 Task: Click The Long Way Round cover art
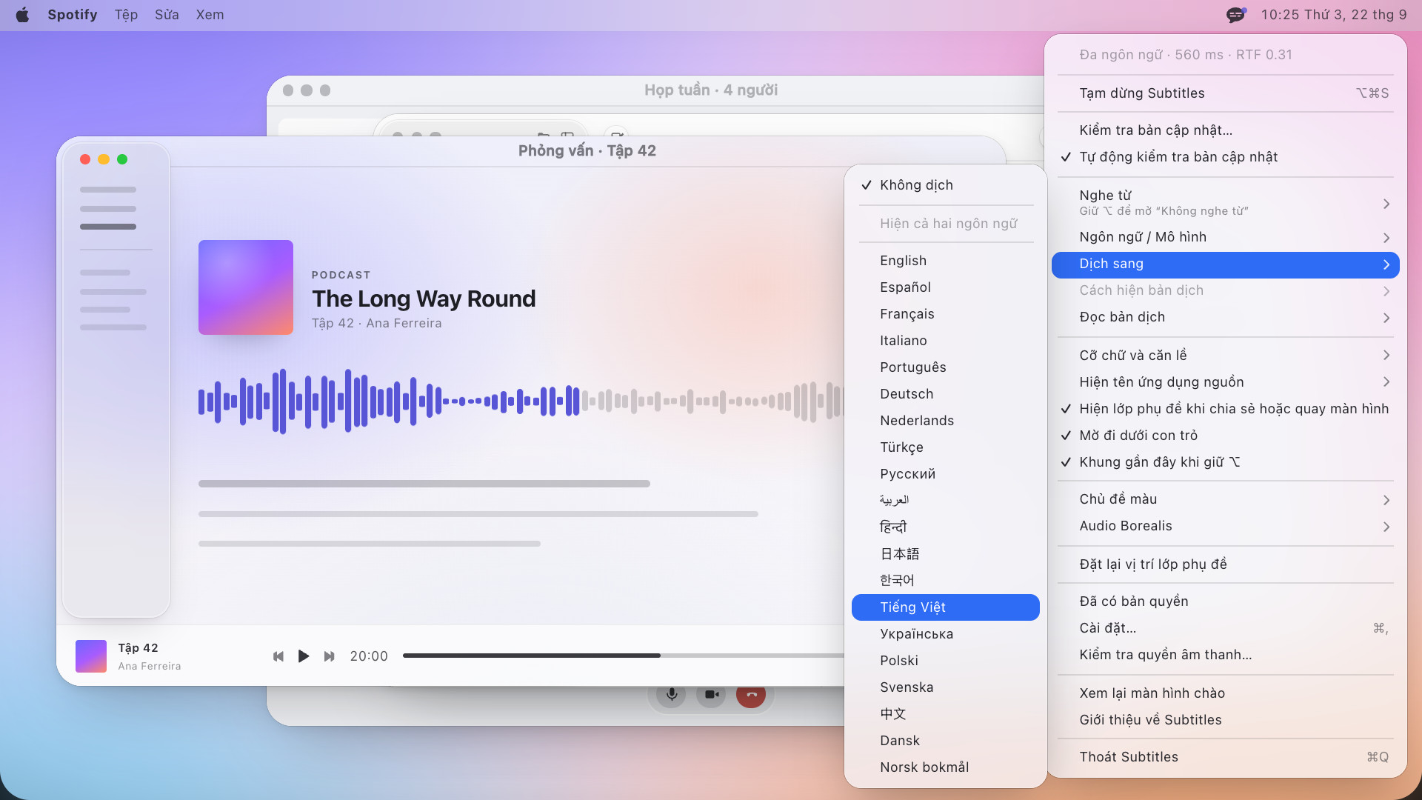click(x=246, y=287)
